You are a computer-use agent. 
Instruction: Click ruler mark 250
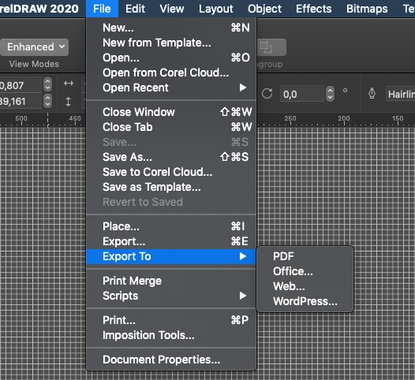pyautogui.click(x=290, y=118)
